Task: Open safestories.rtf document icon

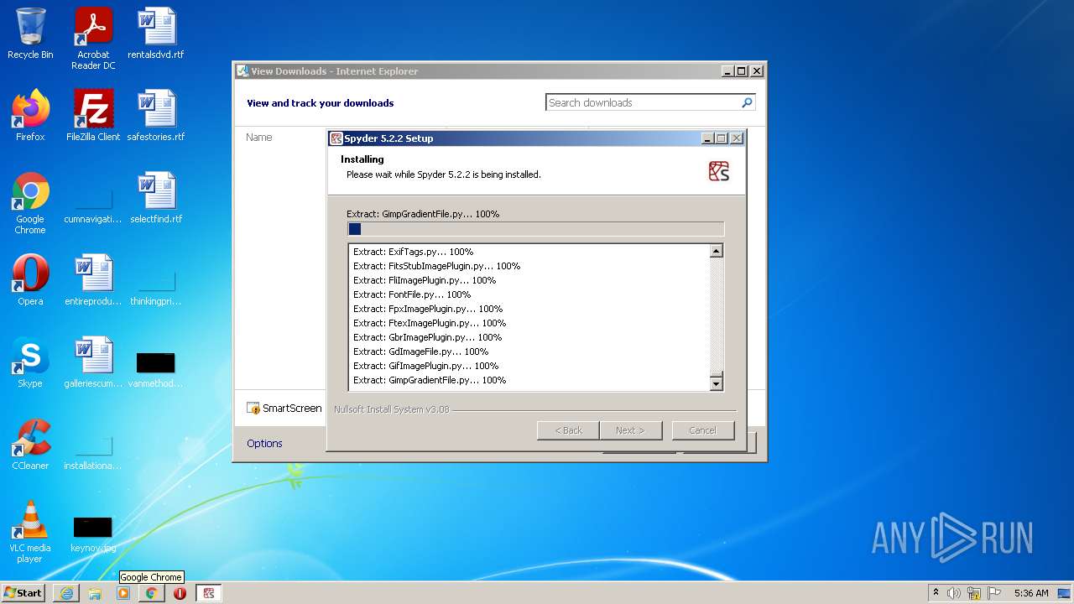Action: [156, 116]
